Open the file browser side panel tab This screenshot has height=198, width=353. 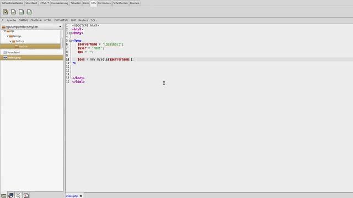point(3,195)
